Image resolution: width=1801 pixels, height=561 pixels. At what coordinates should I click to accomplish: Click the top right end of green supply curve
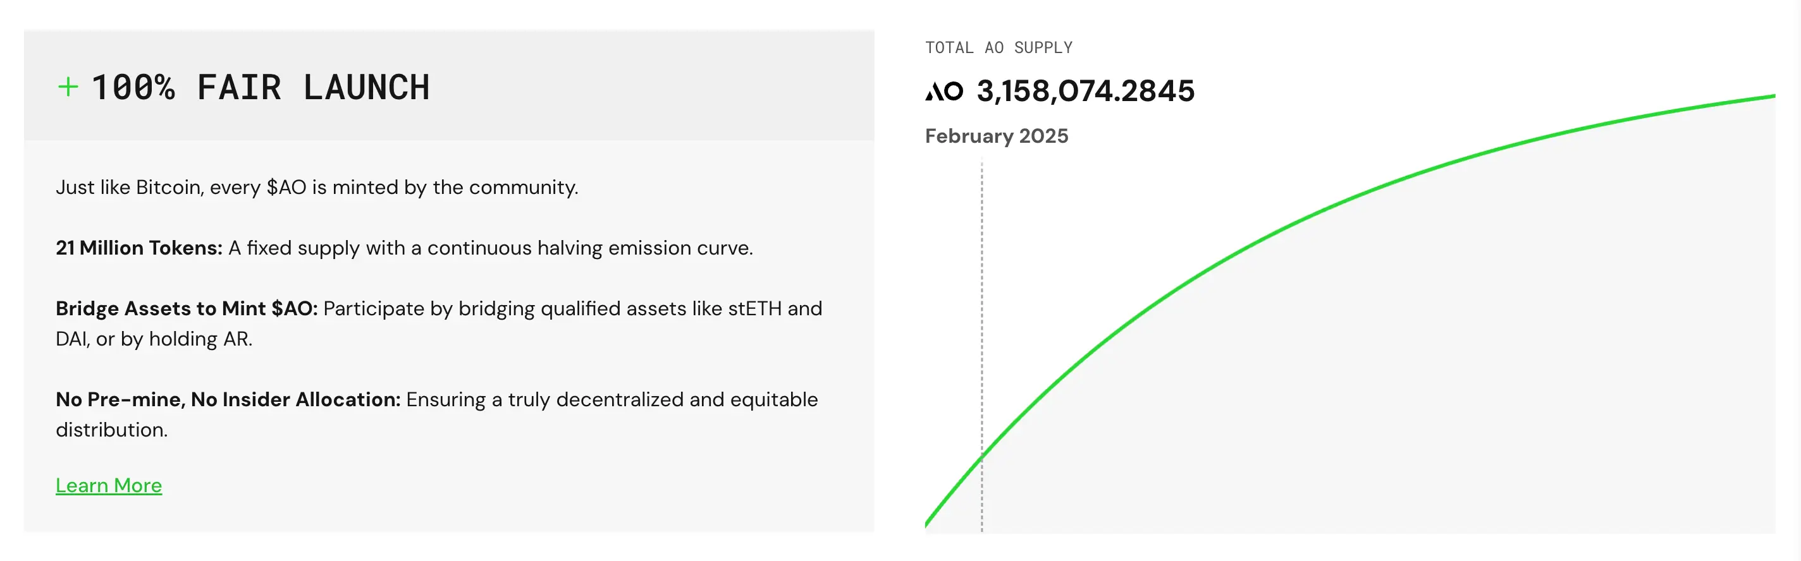1770,97
